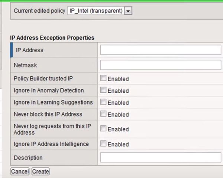
Task: Click the Netmask row label
Action: (25, 65)
